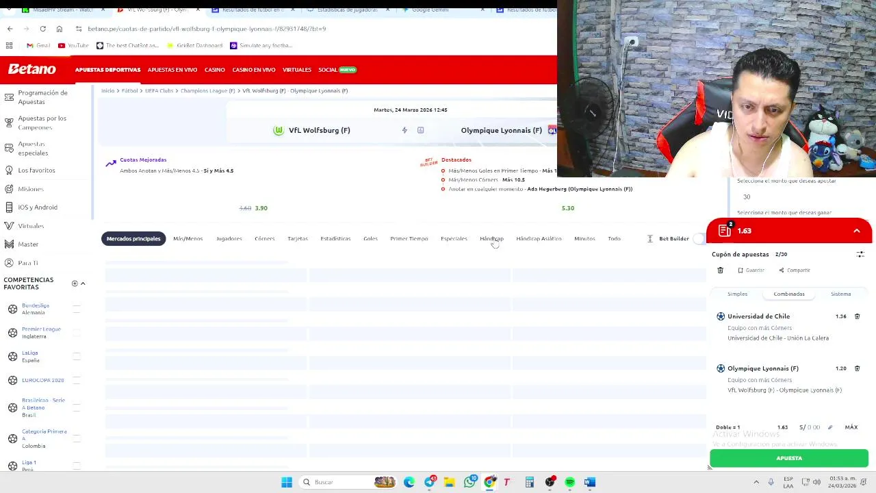The width and height of the screenshot is (876, 493).
Task: Select the Simples coupon tab
Action: point(737,294)
